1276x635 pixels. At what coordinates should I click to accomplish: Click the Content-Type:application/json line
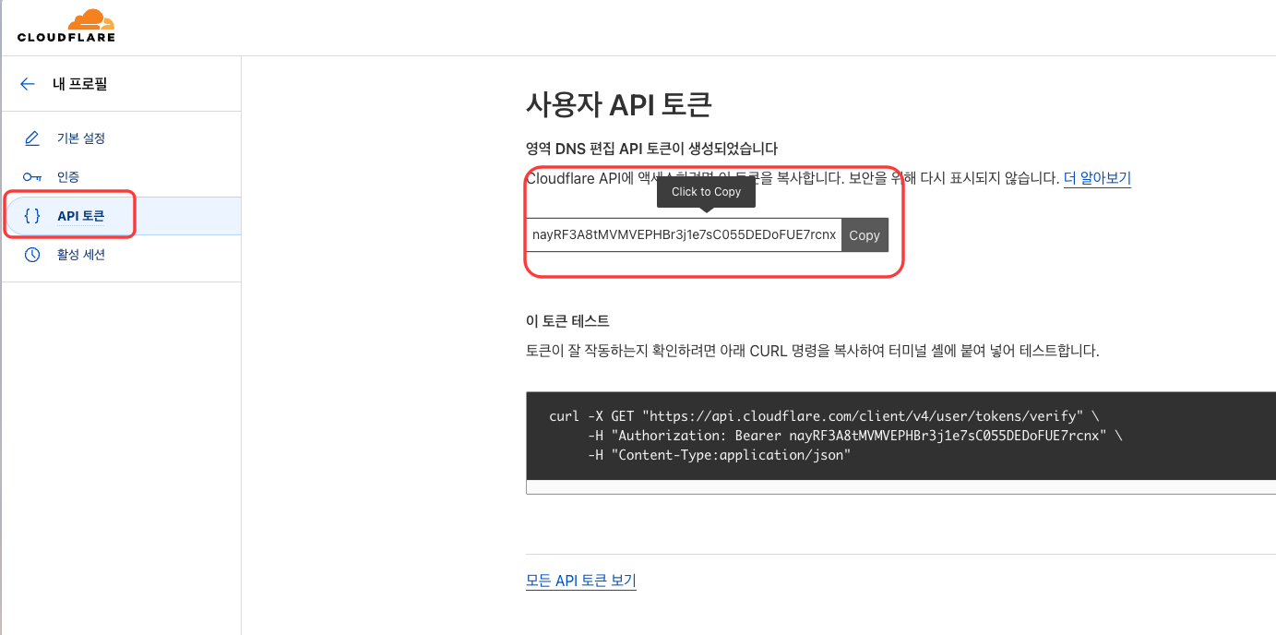pos(718,455)
